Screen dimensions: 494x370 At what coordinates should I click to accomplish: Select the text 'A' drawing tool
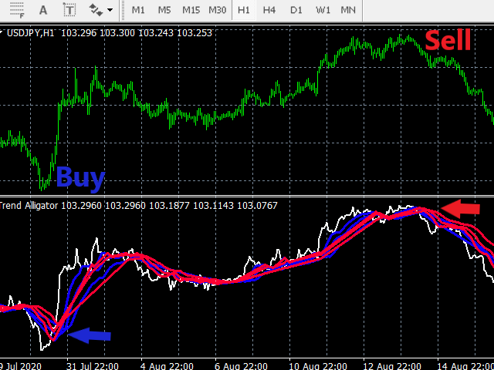(x=43, y=10)
